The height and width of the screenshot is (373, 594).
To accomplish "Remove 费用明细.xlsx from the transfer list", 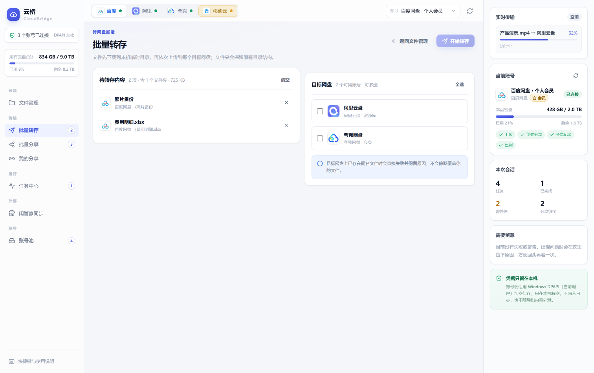I will click(x=286, y=125).
